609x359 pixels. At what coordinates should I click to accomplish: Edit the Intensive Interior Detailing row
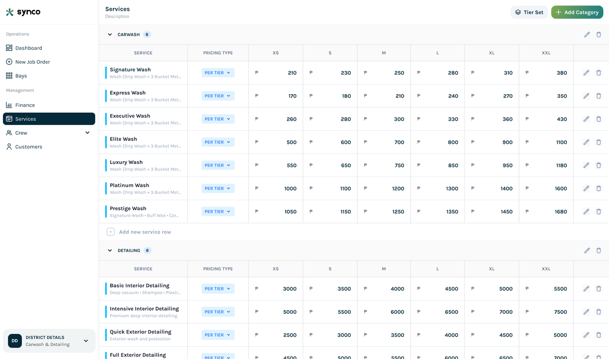pyautogui.click(x=586, y=312)
